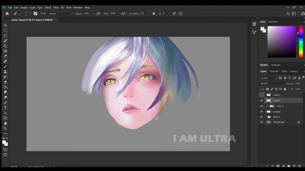
Task: Select the Zoom tool
Action: 5,128
